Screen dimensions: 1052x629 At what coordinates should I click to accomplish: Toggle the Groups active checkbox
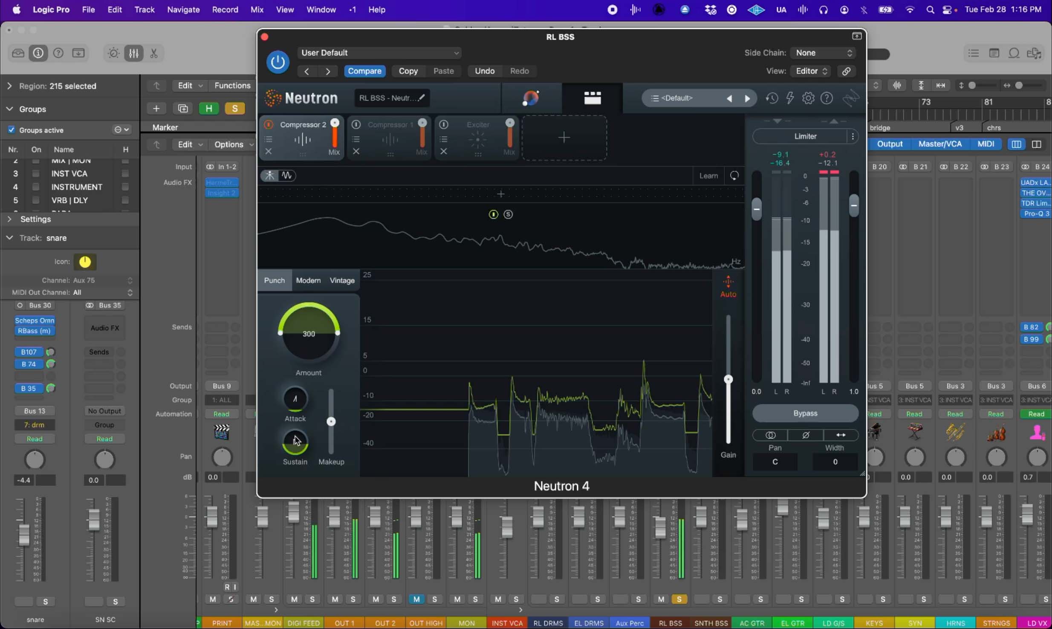coord(12,130)
